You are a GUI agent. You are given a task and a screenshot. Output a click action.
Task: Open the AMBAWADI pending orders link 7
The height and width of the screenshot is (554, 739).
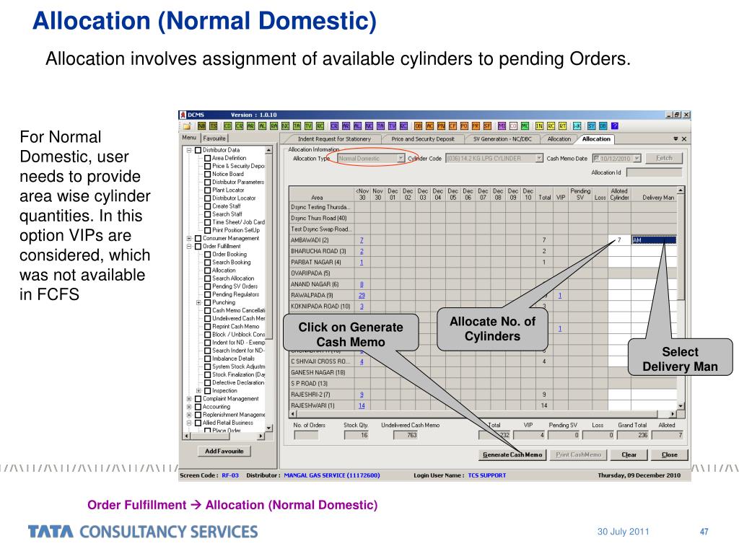click(362, 240)
